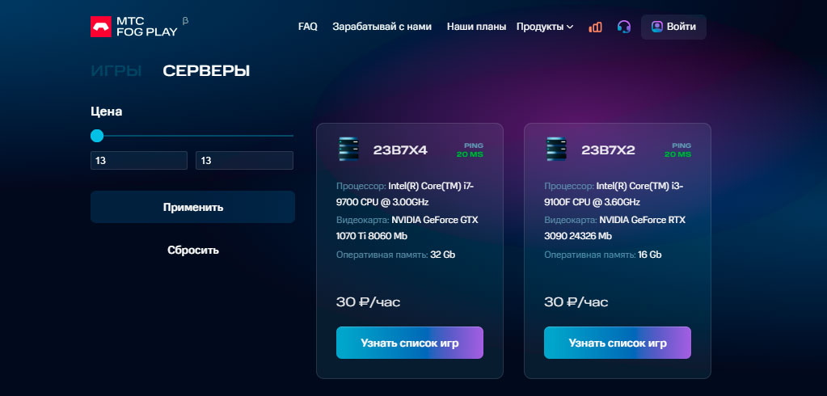Click the Цена filter heading
The width and height of the screenshot is (827, 396).
point(107,112)
